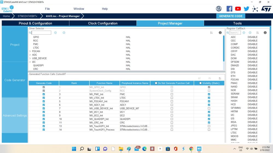Click Driver Selector sort order icon
The image size is (273, 153).
[x=211, y=33]
